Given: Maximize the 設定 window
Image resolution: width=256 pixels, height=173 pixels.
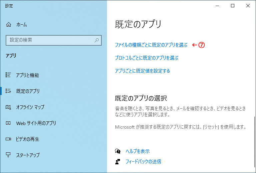Looking at the screenshot, I should pyautogui.click(x=233, y=6).
